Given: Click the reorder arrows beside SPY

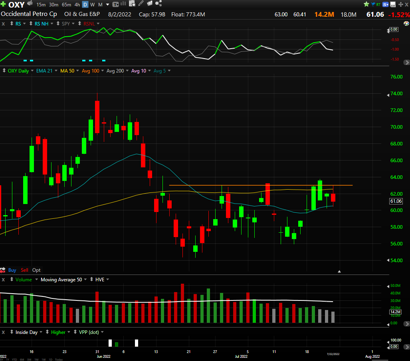Looking at the screenshot, I should [58, 24].
